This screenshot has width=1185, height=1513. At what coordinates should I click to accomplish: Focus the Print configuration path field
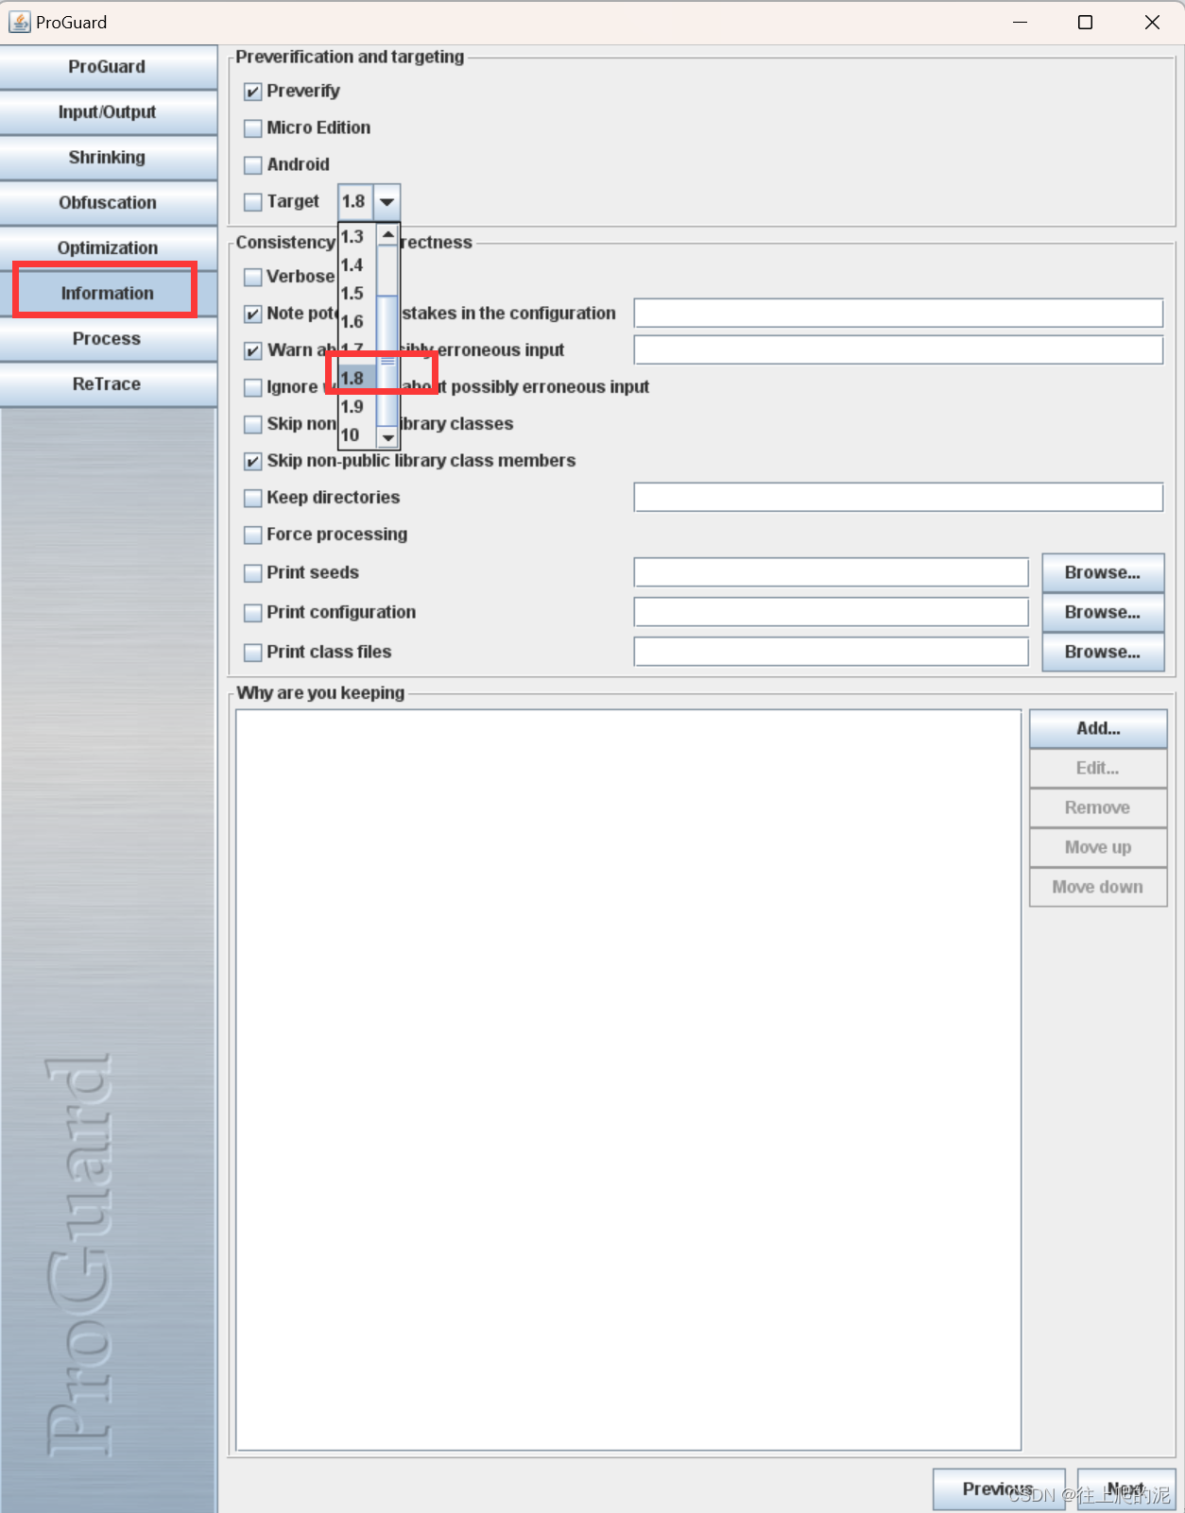pos(832,613)
